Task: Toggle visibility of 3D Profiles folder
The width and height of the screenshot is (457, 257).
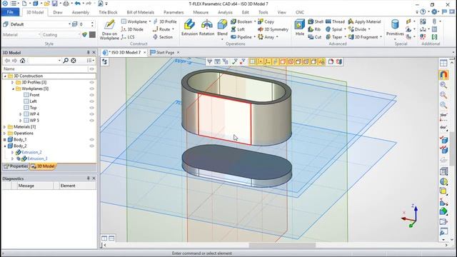Action: pyautogui.click(x=92, y=82)
